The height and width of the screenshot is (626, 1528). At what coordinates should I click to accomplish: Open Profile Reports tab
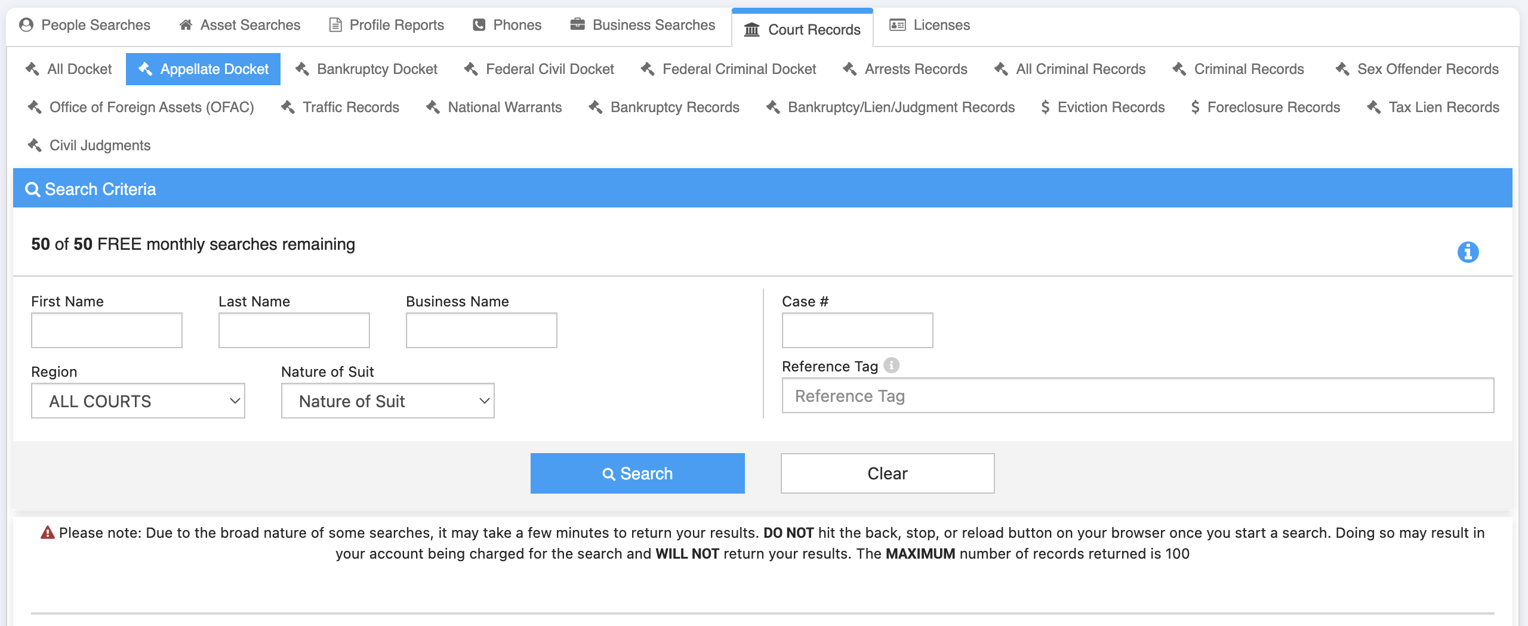(x=387, y=25)
